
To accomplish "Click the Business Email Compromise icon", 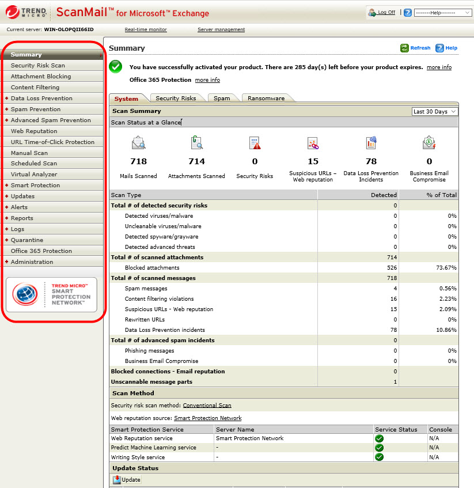I will [429, 142].
